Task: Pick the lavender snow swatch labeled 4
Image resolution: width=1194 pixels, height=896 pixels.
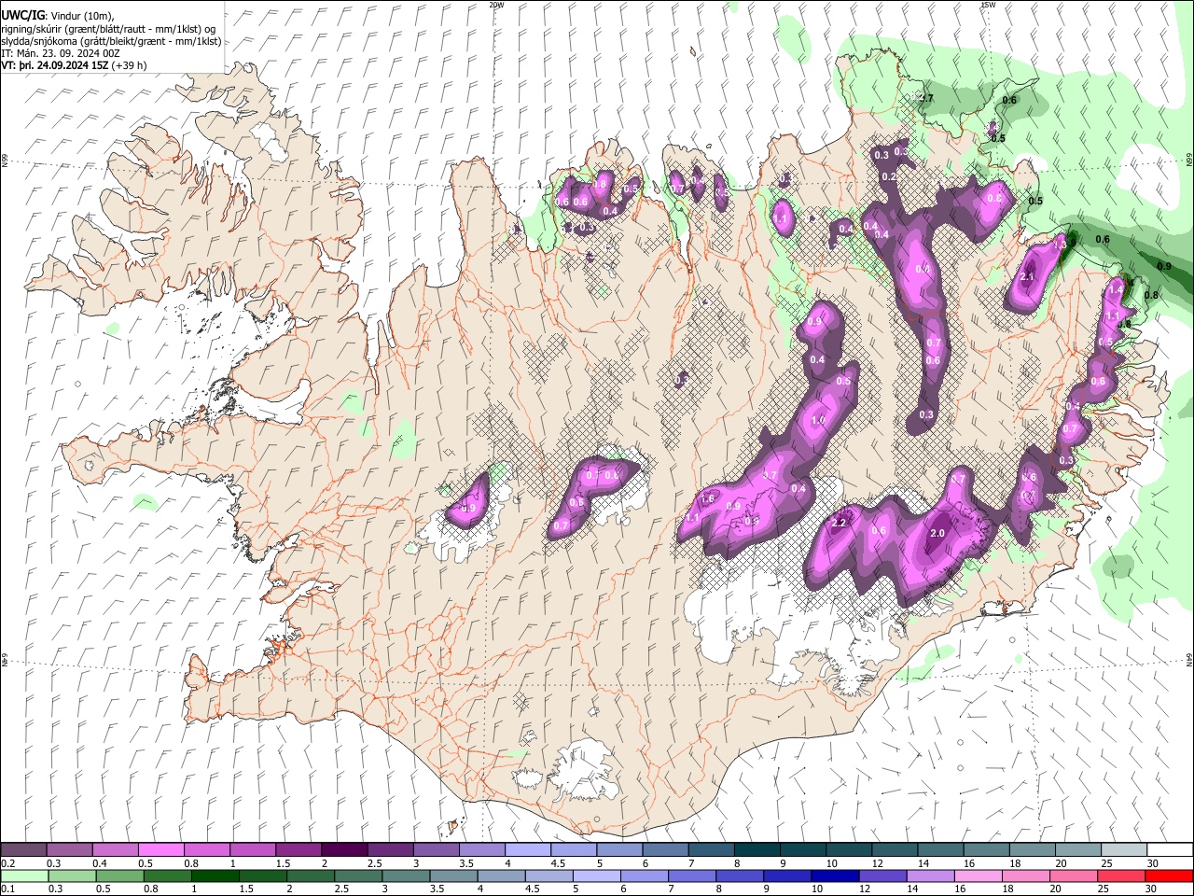Action: pyautogui.click(x=528, y=849)
